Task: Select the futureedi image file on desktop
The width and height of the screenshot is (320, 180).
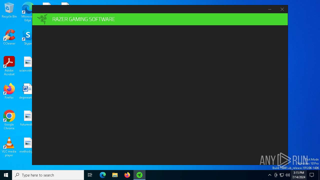Action: coord(26,118)
